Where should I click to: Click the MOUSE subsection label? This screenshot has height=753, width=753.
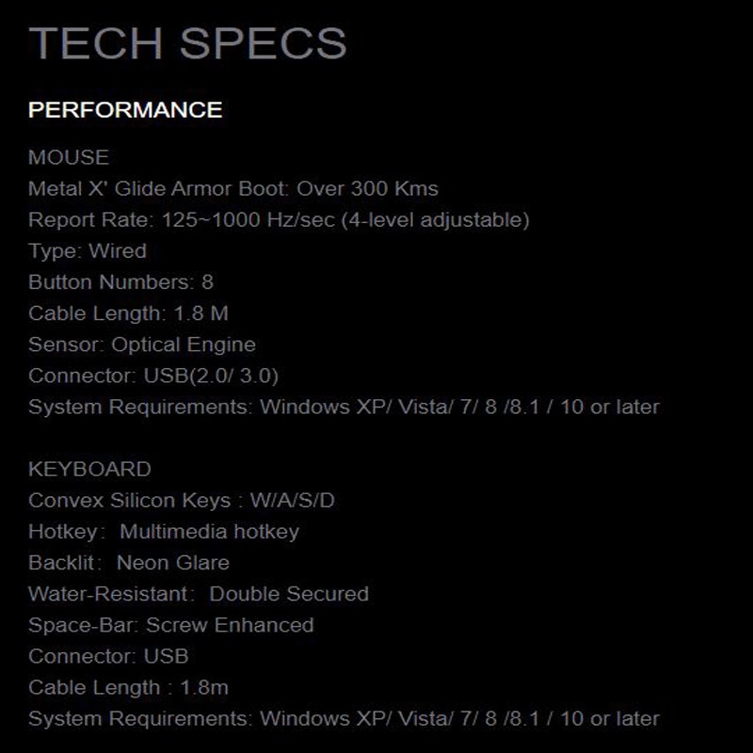pos(69,157)
